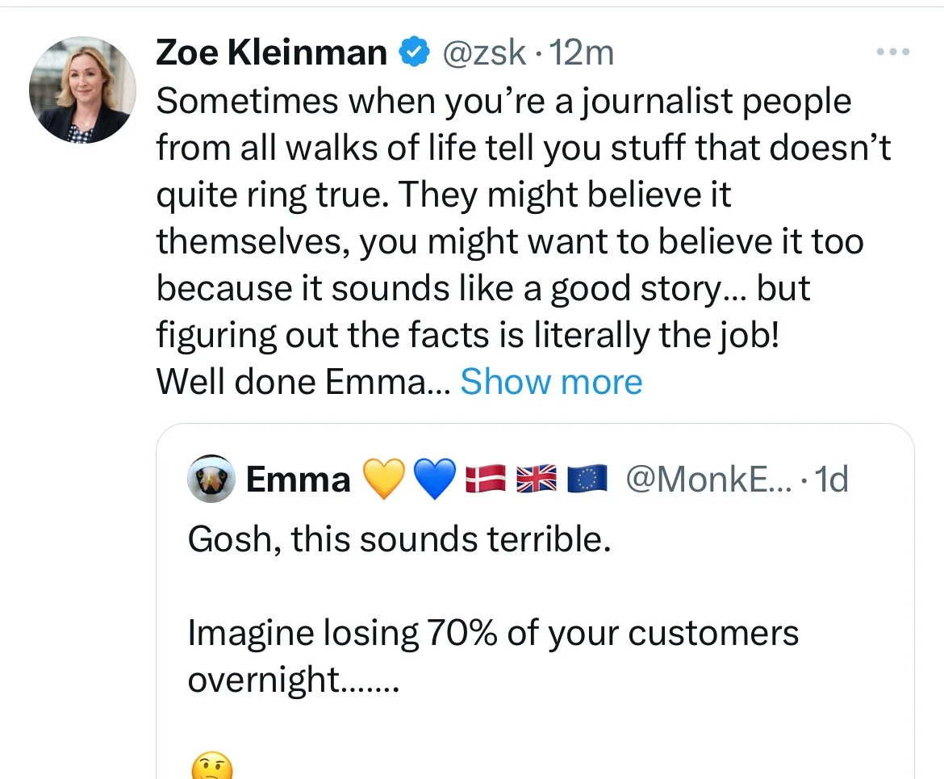Viewport: 944px width, 779px height.
Task: Open quoted tweet via "Gosh, this sounds terrible"
Action: 399,539
